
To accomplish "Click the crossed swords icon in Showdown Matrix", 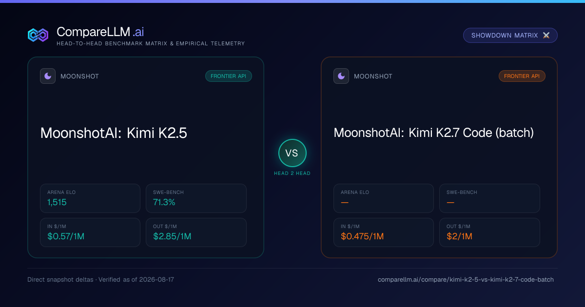I will [546, 36].
